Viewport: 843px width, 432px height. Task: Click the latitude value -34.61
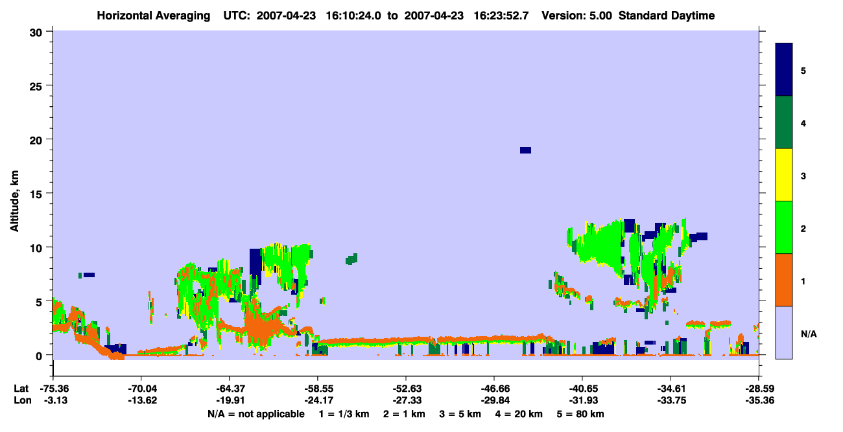(671, 389)
